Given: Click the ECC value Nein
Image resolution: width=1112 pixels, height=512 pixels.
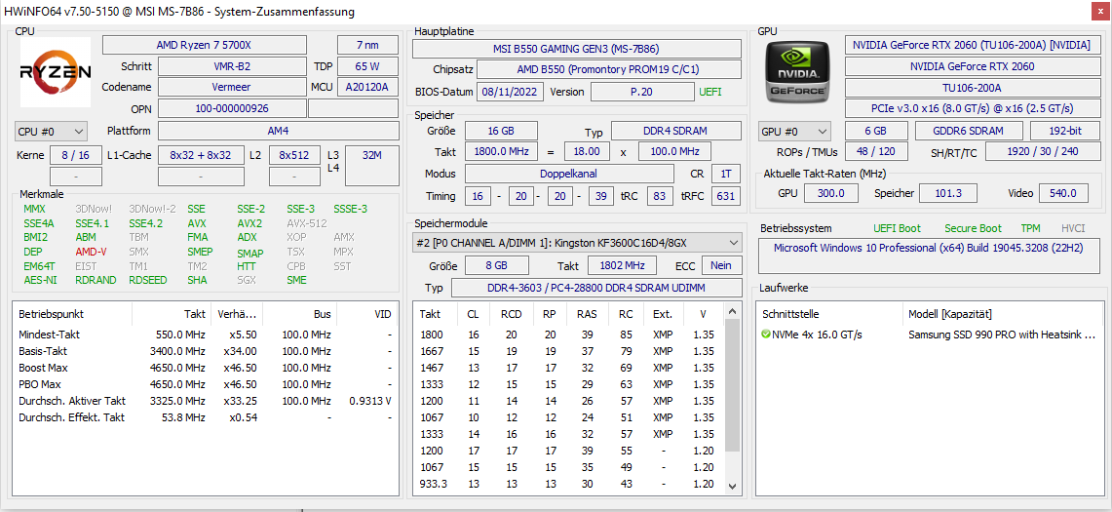Looking at the screenshot, I should [722, 265].
